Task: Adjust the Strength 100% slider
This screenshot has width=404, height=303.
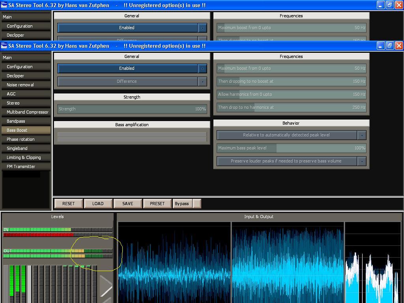Action: (x=132, y=109)
